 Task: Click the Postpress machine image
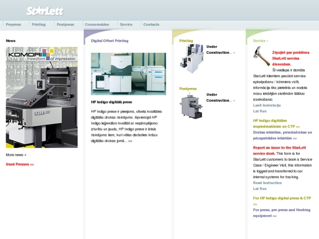[191, 107]
